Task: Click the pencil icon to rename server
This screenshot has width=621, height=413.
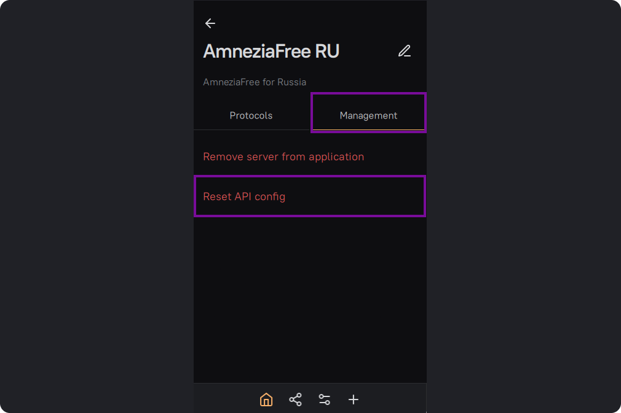Action: pyautogui.click(x=404, y=52)
